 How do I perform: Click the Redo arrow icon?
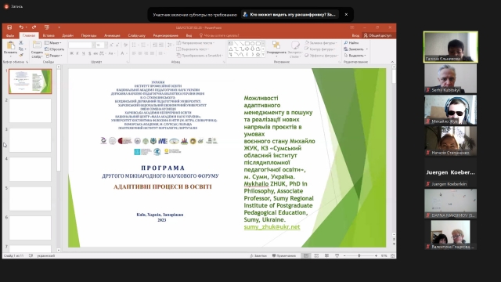coord(34,27)
